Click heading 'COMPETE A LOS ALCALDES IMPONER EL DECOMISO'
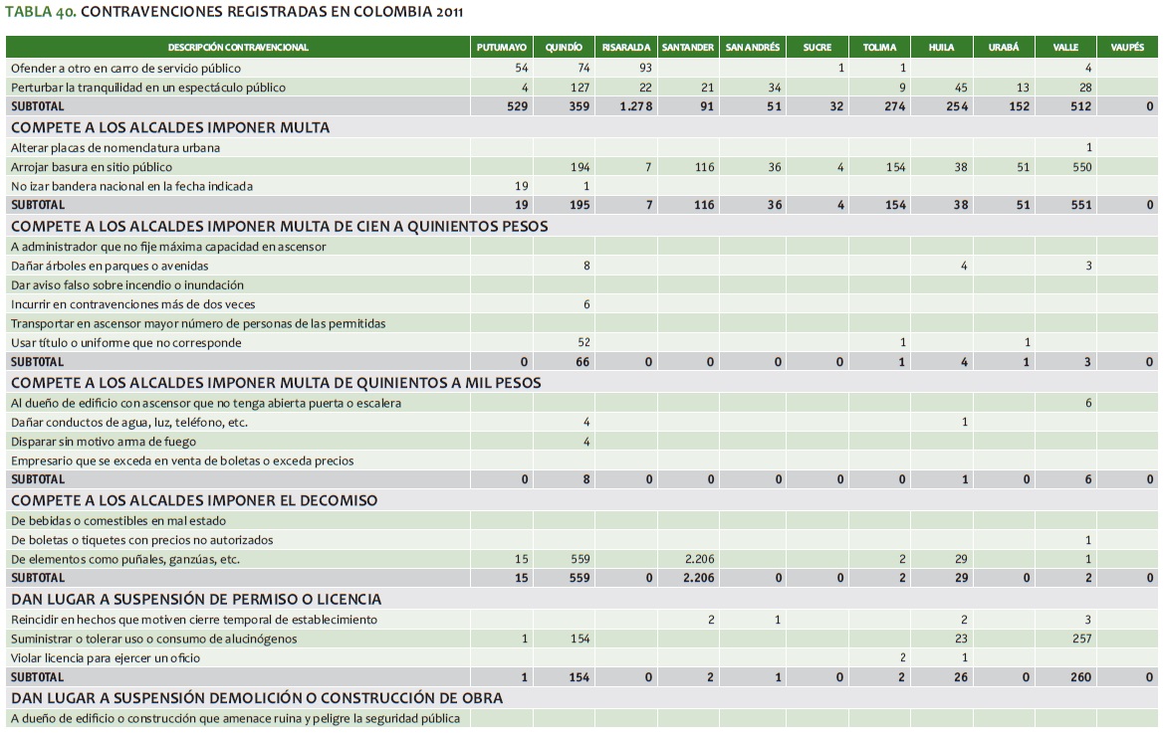 click(x=194, y=500)
